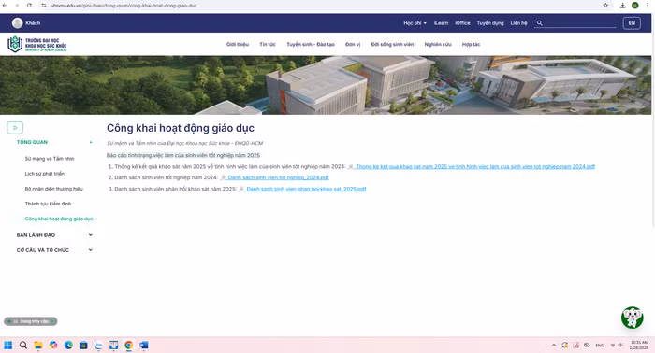Show hidden system tray icons
Screen dimensions: 655x353
[x=554, y=346]
